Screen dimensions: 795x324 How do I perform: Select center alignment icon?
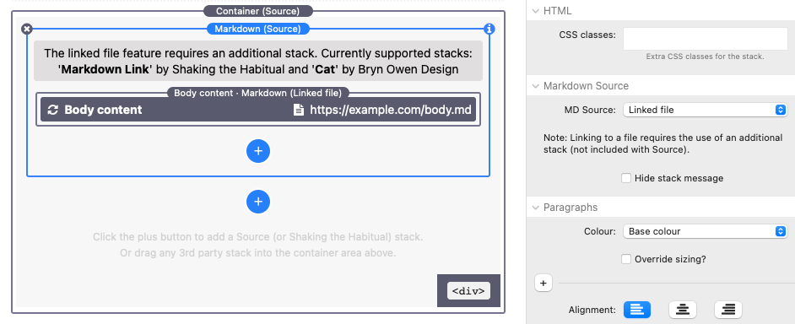pos(683,309)
